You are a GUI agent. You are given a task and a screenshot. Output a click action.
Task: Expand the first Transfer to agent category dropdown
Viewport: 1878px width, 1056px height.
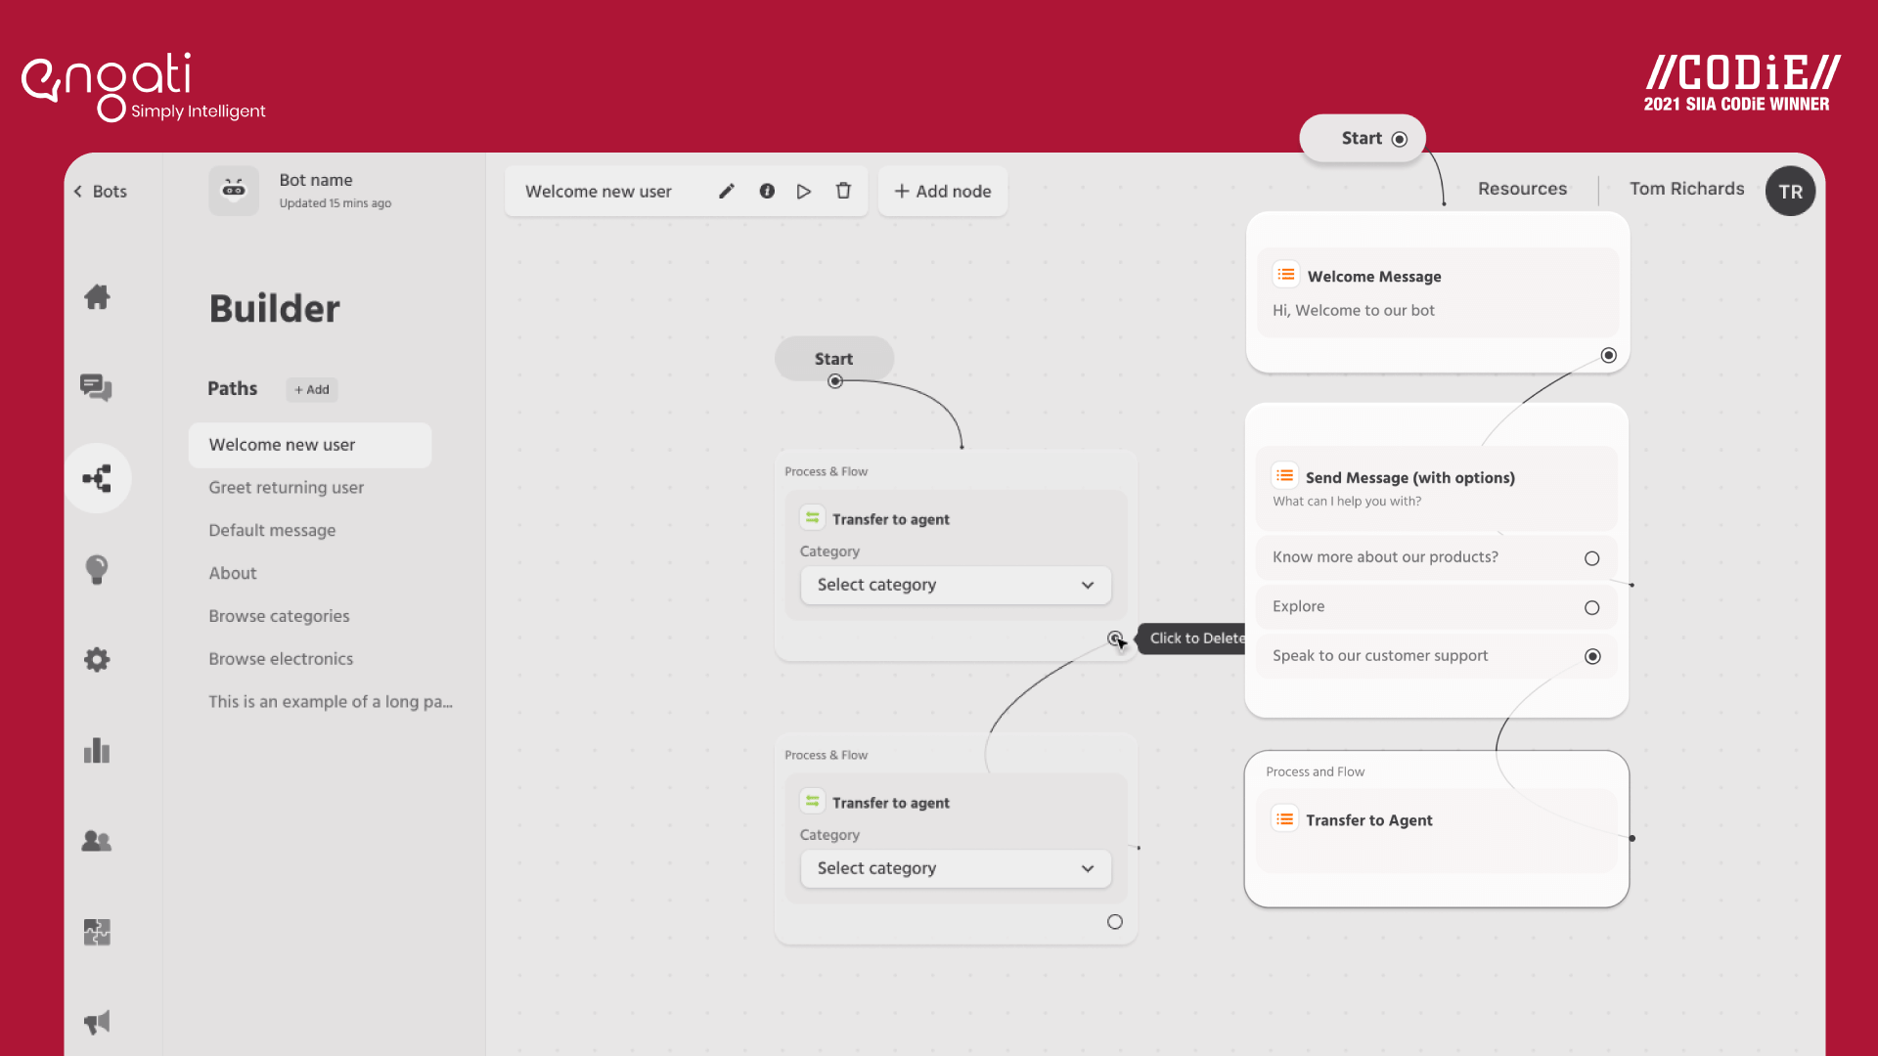pos(954,586)
